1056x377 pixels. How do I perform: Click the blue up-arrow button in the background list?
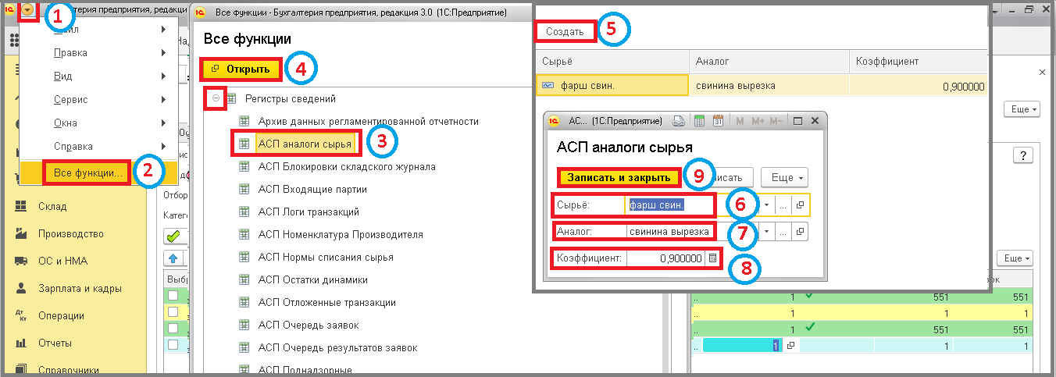pos(172,258)
